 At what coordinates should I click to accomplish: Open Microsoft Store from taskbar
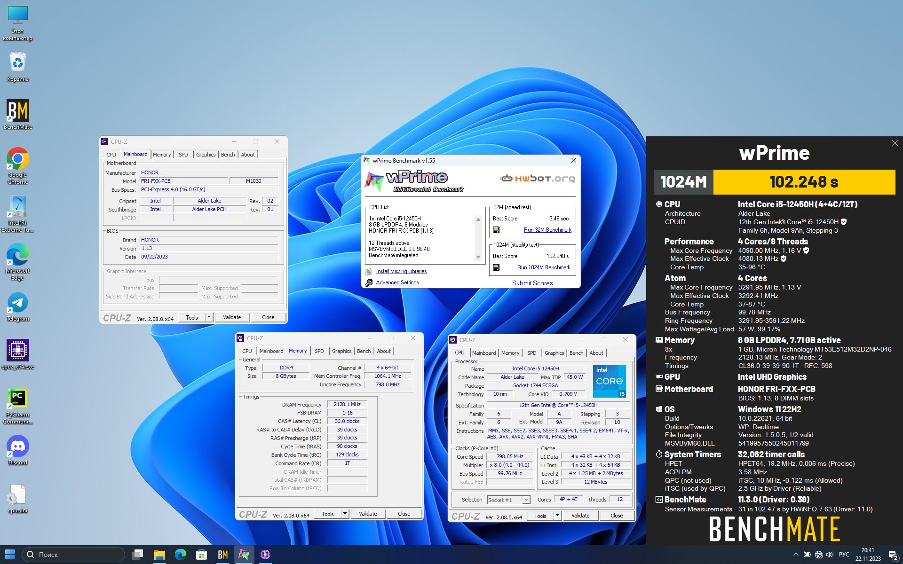coord(202,555)
